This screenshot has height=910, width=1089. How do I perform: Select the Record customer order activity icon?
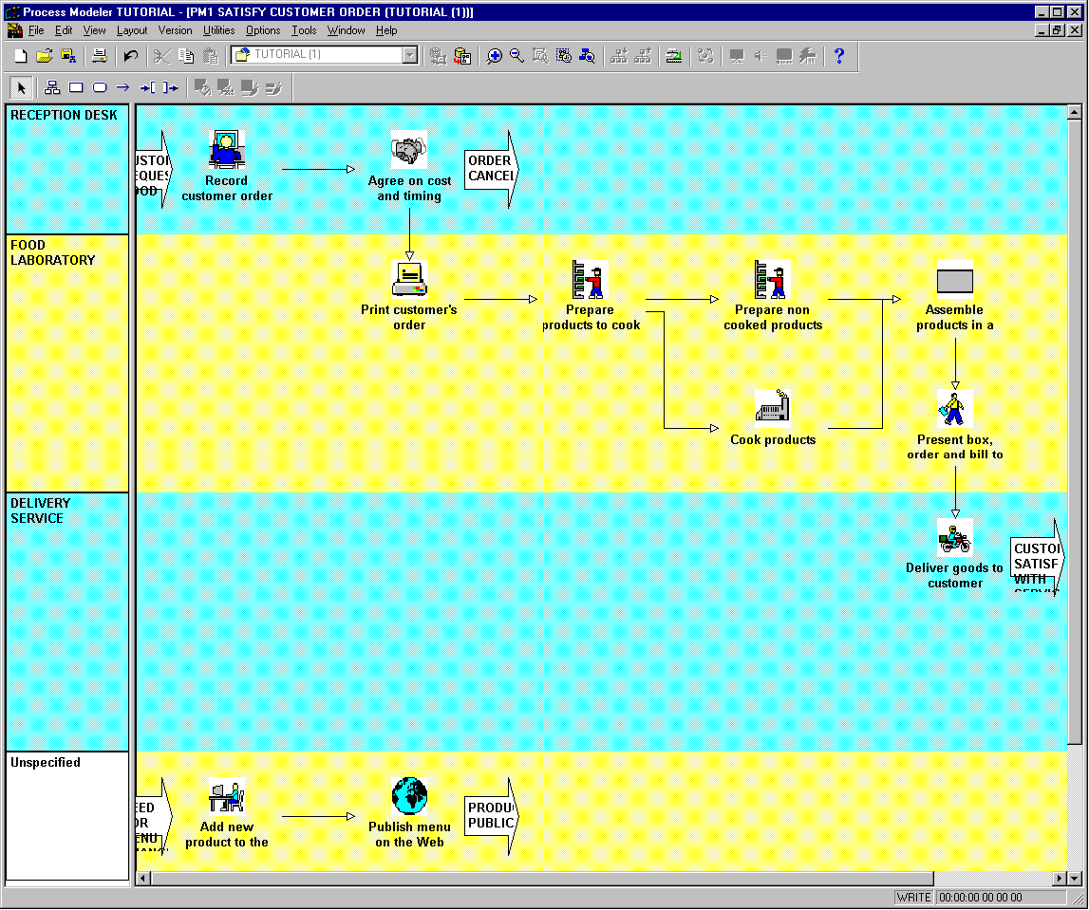coord(226,150)
